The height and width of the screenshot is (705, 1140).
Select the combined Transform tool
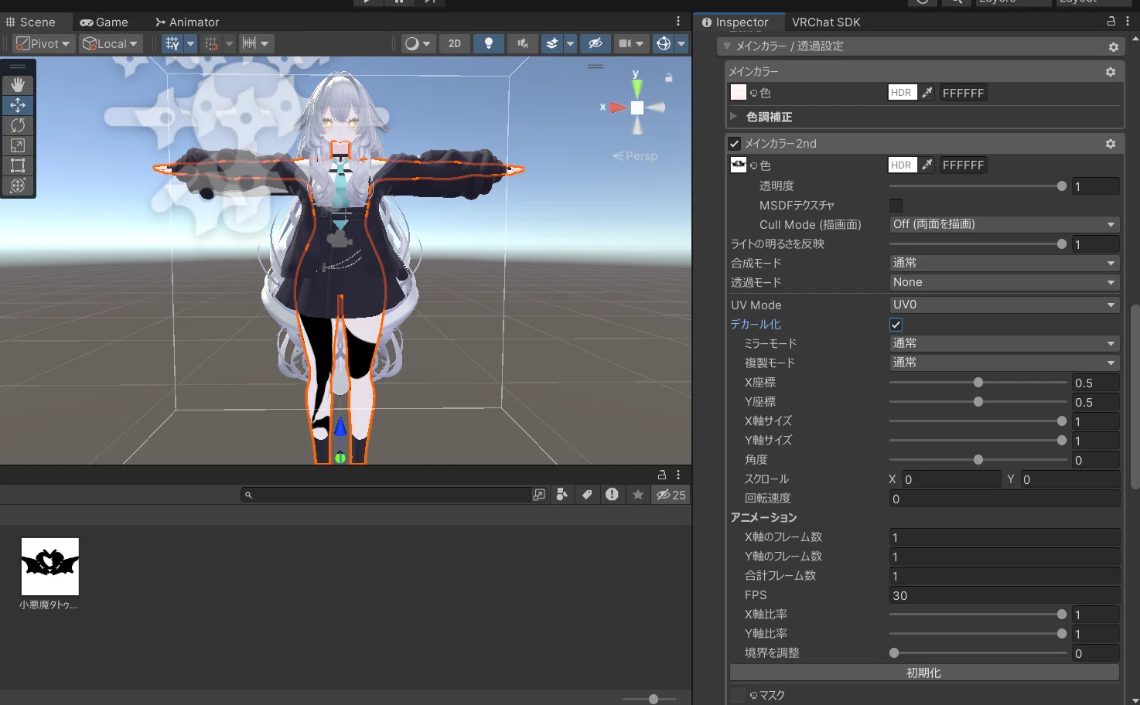click(x=18, y=185)
